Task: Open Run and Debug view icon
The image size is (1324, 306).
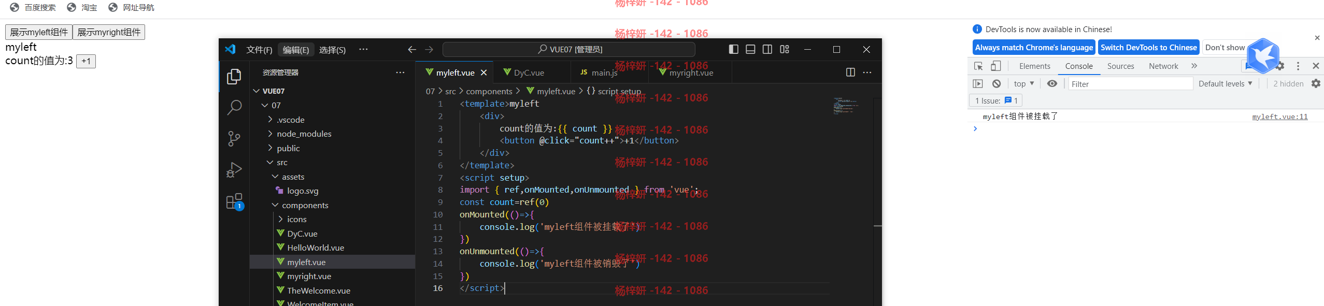Action: click(x=234, y=170)
